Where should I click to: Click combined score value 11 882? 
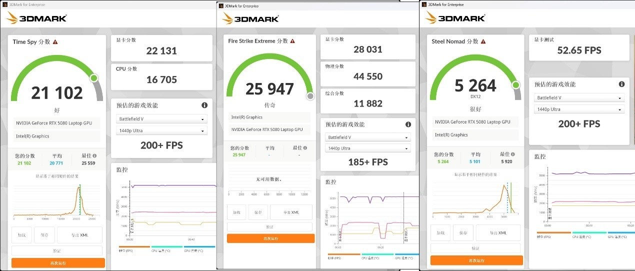pos(367,103)
